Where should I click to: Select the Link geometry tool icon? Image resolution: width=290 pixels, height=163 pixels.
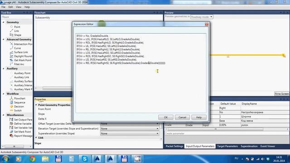(x=11, y=31)
